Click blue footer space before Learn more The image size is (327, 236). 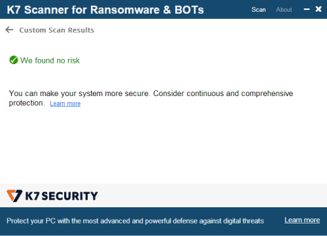274,221
